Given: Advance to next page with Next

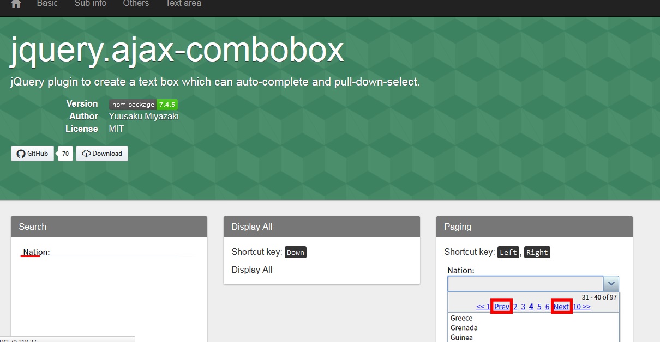Looking at the screenshot, I should click(561, 307).
